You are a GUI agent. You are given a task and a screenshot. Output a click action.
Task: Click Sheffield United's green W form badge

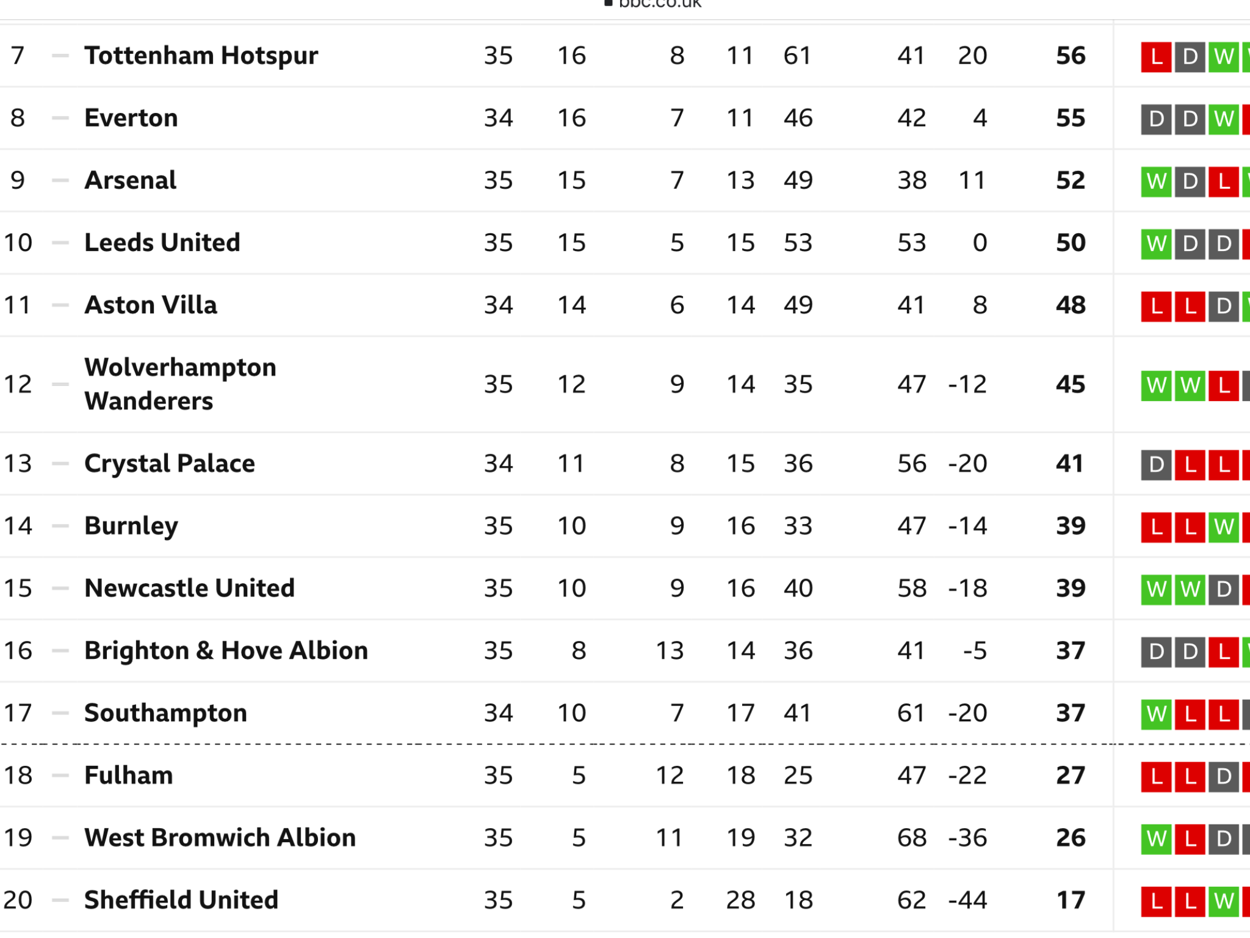pyautogui.click(x=1224, y=901)
